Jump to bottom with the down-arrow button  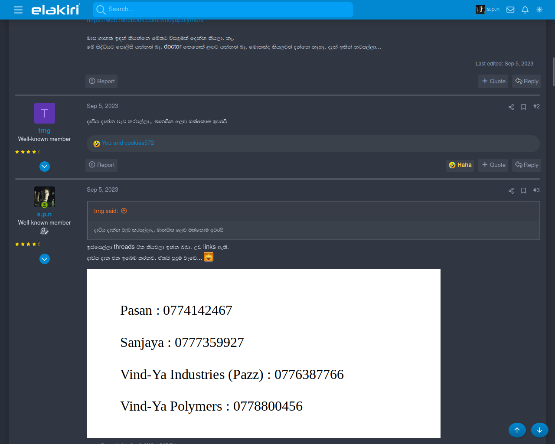point(540,430)
